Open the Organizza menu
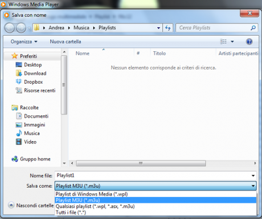Screen dimensions: 262x219 tap(24, 42)
